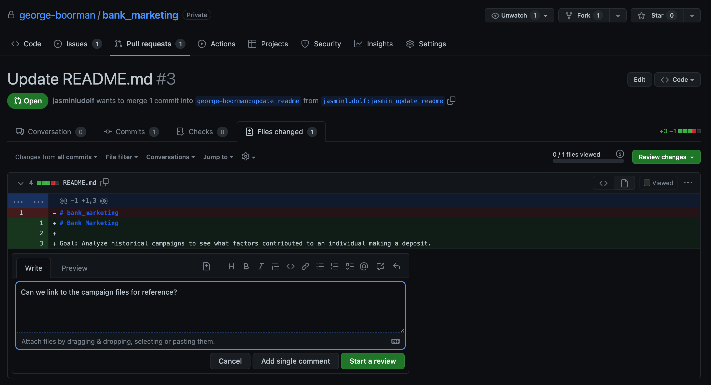
Task: Copy the head branch name icon
Action: (x=451, y=101)
